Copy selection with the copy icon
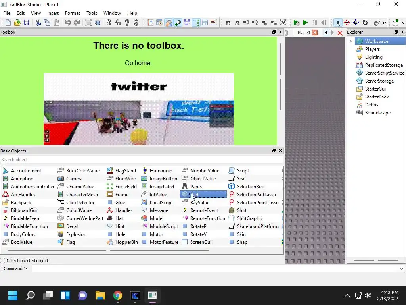The width and height of the screenshot is (406, 305). pos(47,23)
